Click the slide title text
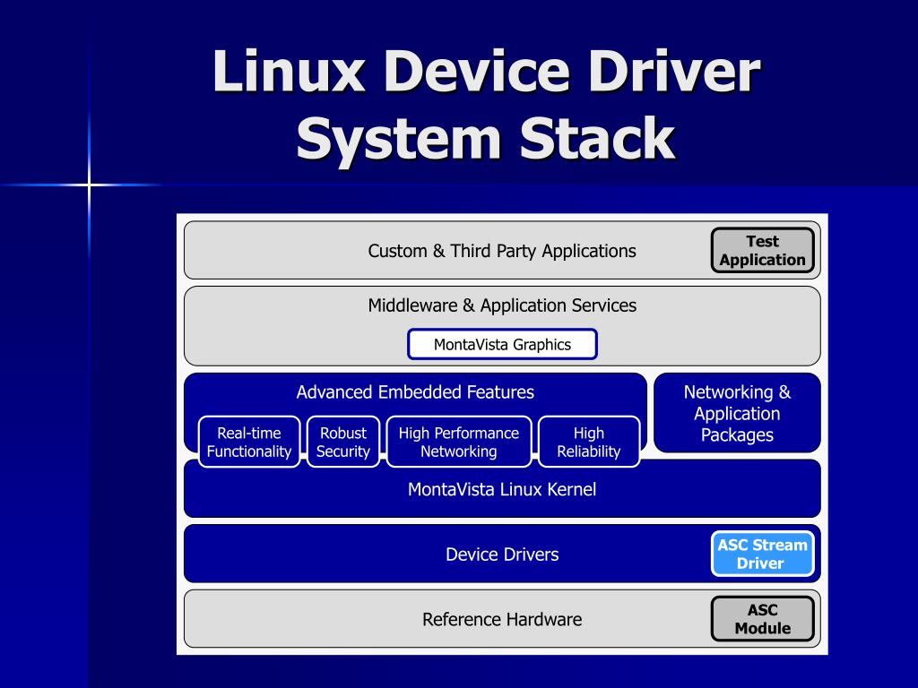This screenshot has width=918, height=688. 487,103
